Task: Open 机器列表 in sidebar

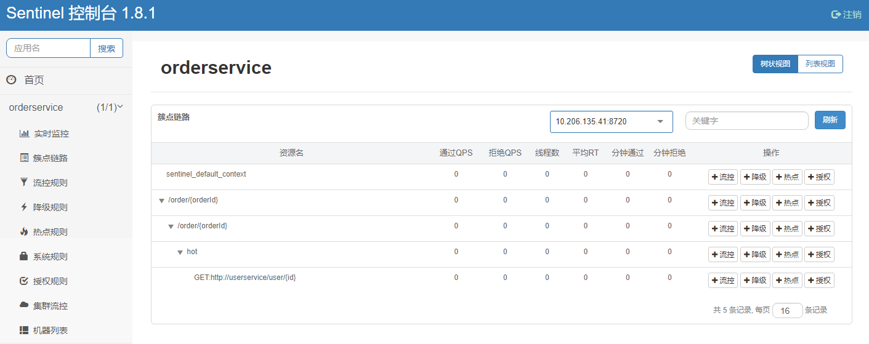Action: coord(51,330)
